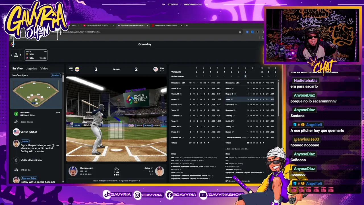Go to previous date with left arrow
This screenshot has height=205, width=364.
point(12,55)
